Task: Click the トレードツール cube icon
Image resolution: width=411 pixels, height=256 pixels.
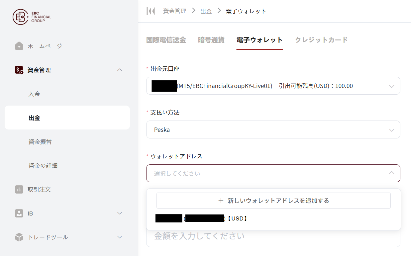Action: [19, 237]
